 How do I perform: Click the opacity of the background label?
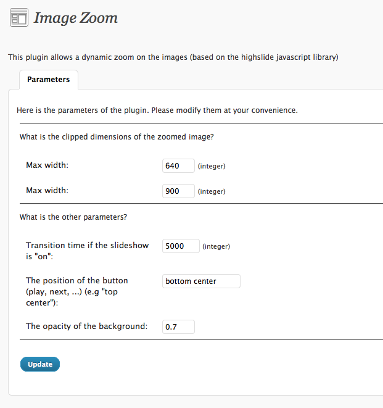point(86,326)
